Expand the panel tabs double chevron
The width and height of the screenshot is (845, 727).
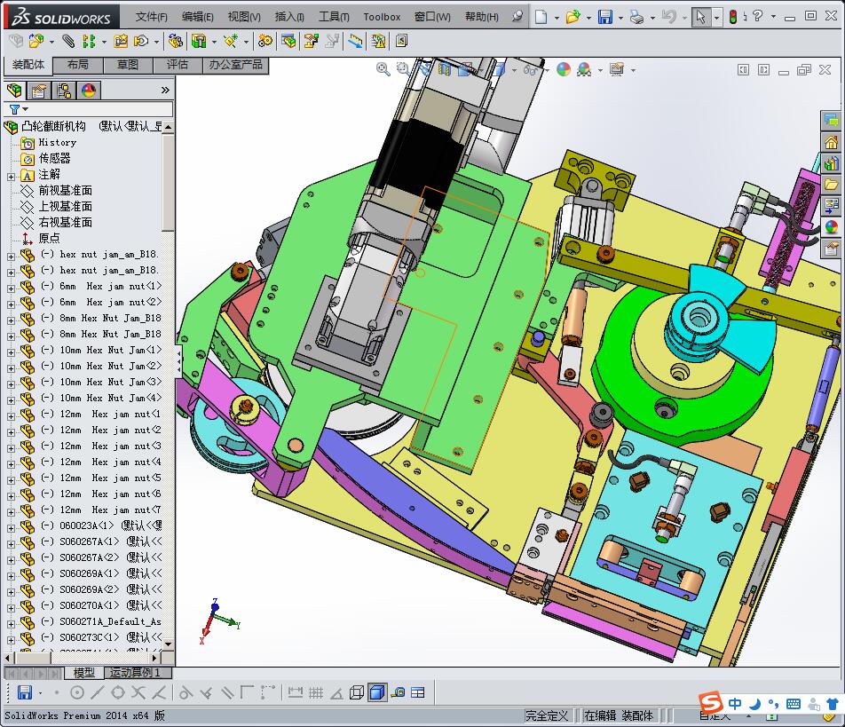[x=165, y=90]
